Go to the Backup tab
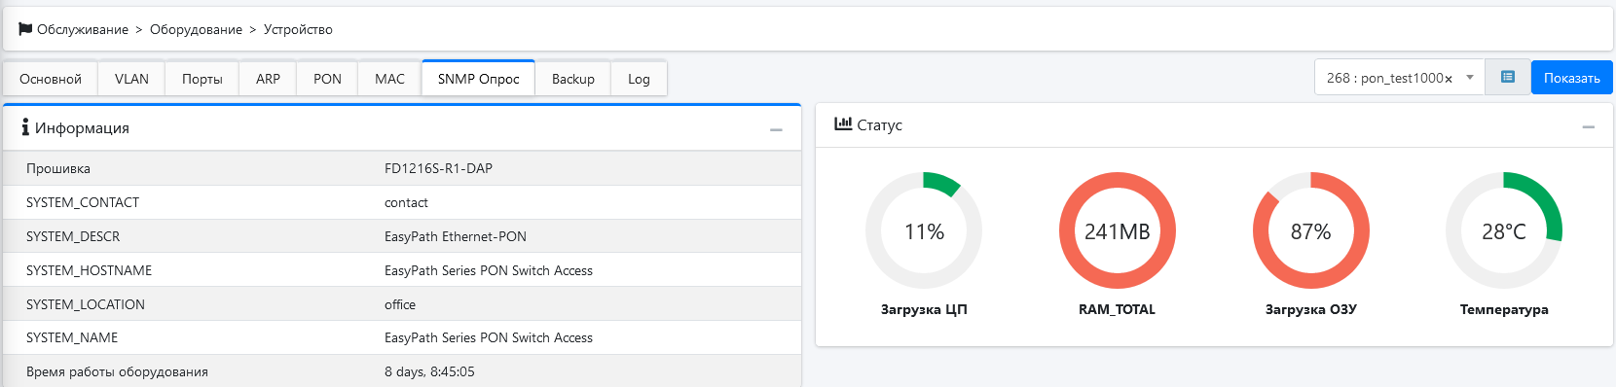1616x387 pixels. (x=573, y=79)
